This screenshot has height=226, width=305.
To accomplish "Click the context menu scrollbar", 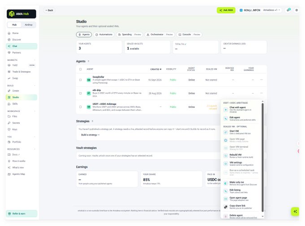I will pos(262,158).
